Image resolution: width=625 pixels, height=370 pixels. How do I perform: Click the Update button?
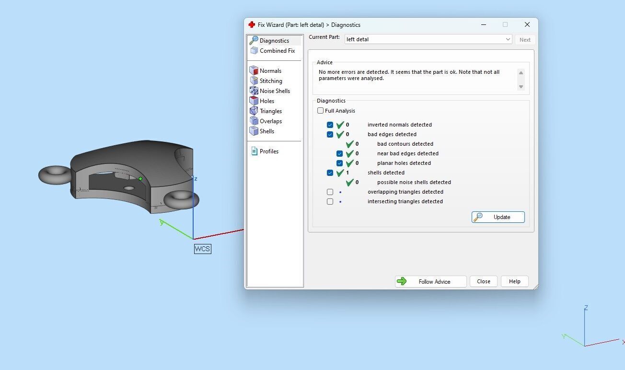tap(498, 217)
